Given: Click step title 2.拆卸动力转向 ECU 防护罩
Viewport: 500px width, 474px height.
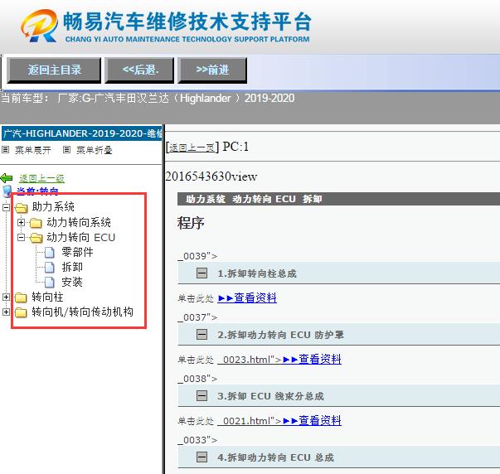Looking at the screenshot, I should tap(280, 335).
